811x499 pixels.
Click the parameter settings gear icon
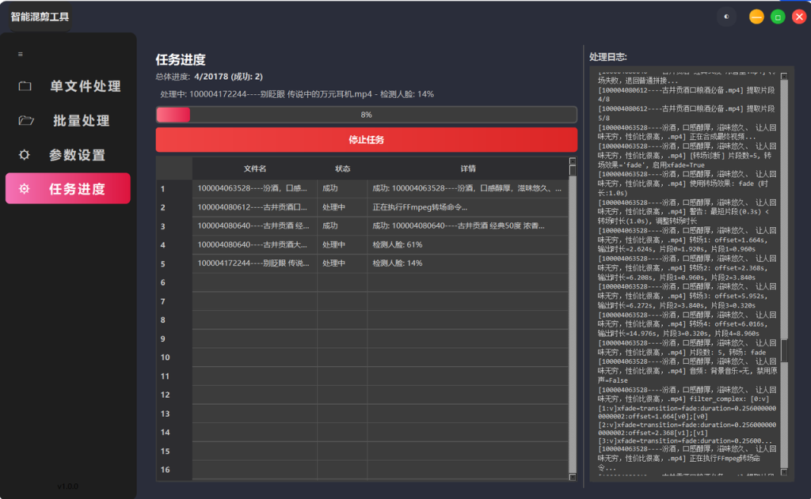click(25, 154)
